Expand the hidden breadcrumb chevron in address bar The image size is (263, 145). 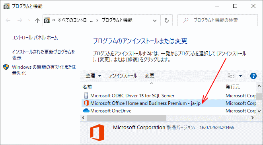pyautogui.click(x=54, y=20)
